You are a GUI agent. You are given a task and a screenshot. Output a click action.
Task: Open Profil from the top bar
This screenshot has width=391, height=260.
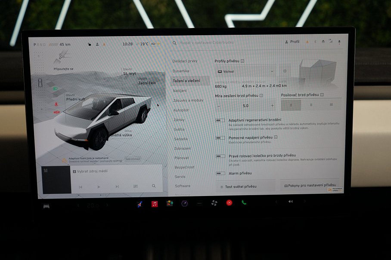[x=292, y=42]
